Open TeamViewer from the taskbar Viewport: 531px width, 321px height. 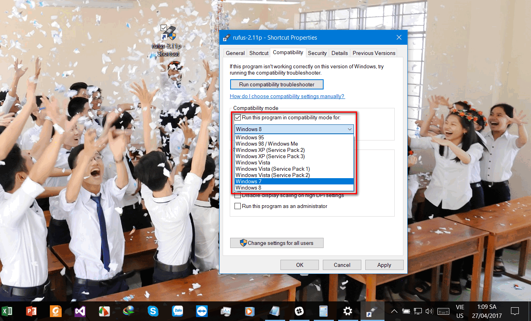click(x=202, y=312)
